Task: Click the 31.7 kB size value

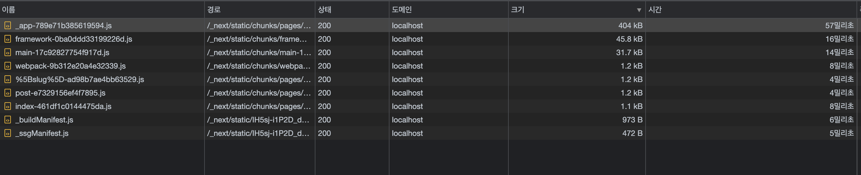Action: 629,53
